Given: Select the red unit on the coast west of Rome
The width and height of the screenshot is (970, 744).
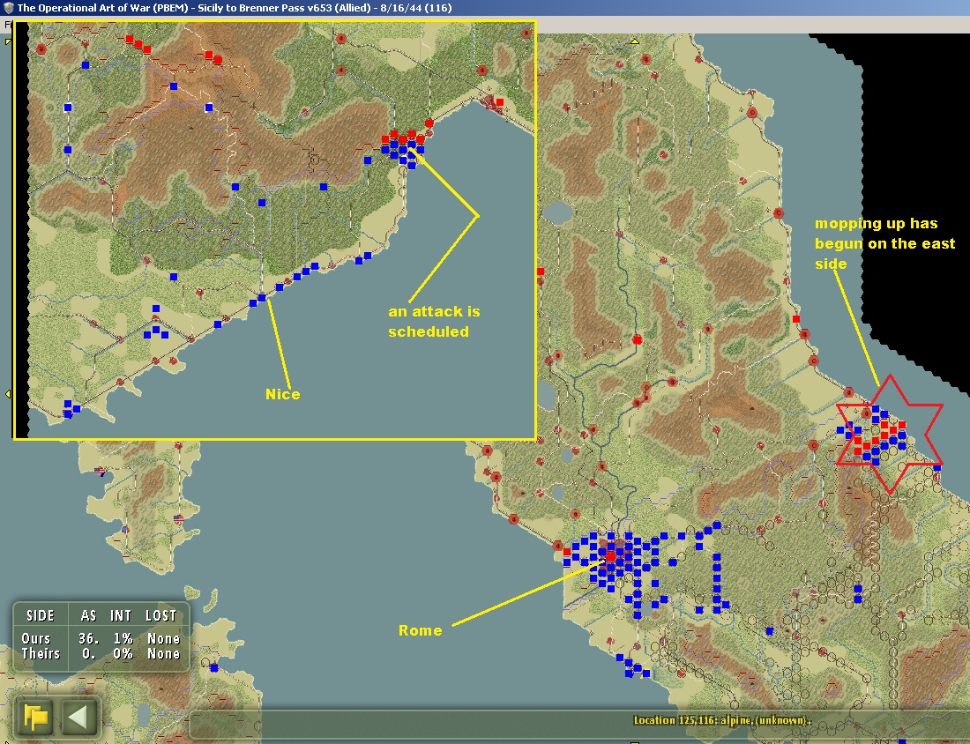Looking at the screenshot, I should 567,552.
